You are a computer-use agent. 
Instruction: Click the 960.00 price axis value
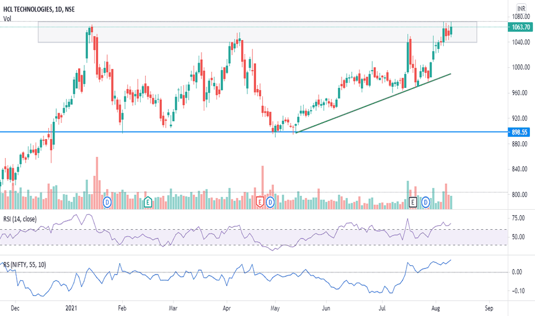(x=520, y=93)
